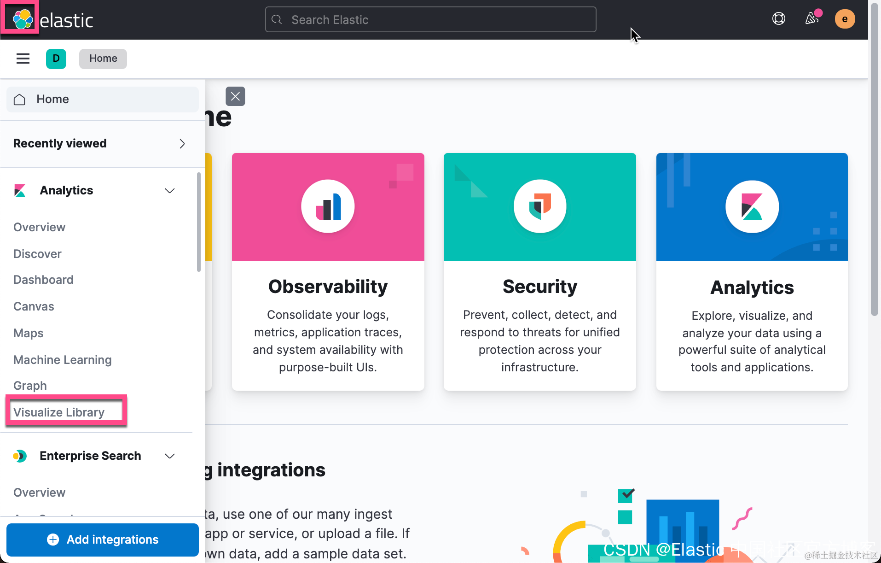The height and width of the screenshot is (563, 881).
Task: Click the Security card shield icon
Action: point(540,206)
